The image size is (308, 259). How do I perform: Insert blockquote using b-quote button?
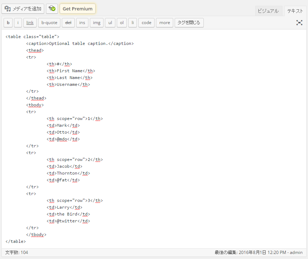point(49,23)
